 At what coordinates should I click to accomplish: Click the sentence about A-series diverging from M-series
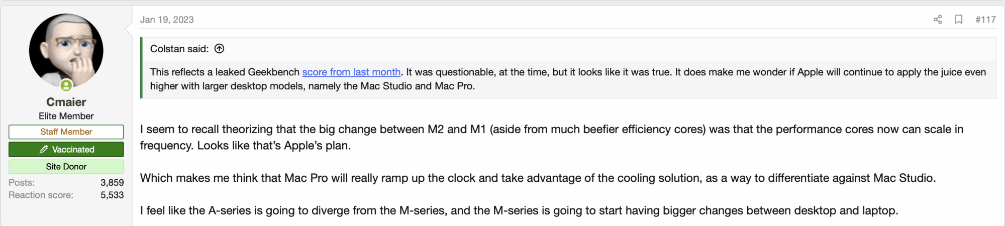pos(519,210)
